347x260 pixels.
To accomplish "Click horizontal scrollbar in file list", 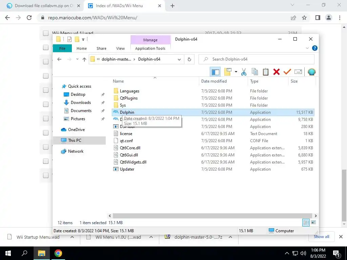I will [212, 216].
